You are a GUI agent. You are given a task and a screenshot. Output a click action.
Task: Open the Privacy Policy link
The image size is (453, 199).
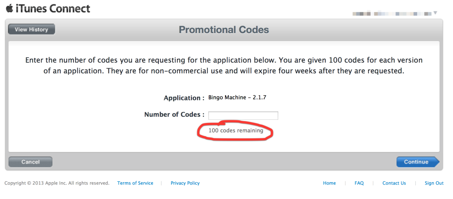(x=185, y=183)
